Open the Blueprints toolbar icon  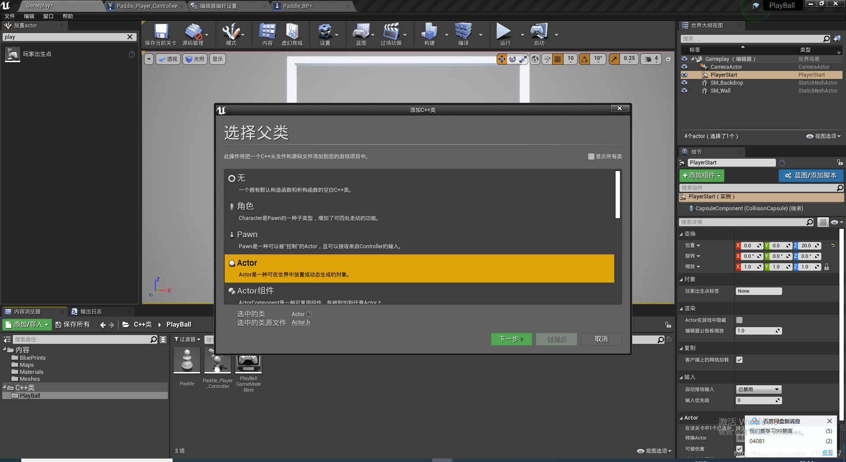[x=361, y=32]
